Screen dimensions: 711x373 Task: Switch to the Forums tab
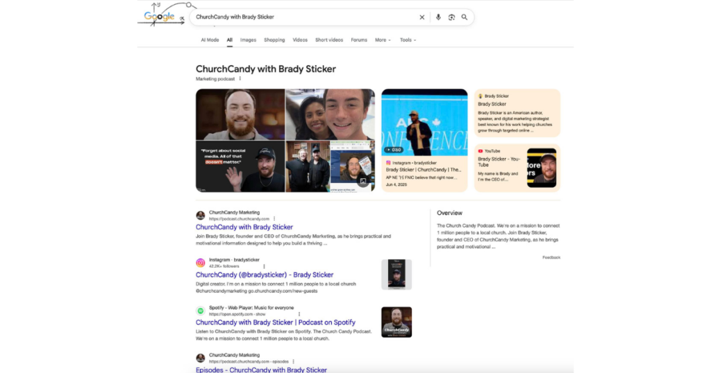(x=359, y=40)
